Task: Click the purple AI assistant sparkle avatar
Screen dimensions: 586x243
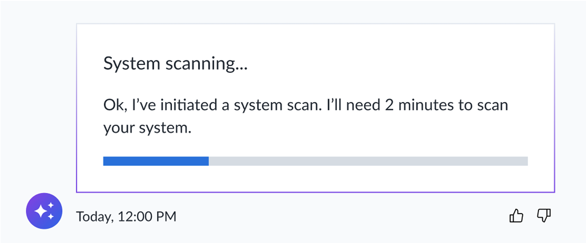Action: [x=44, y=211]
